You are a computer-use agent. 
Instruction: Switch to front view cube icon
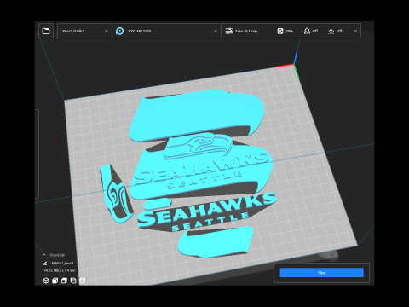pos(55,281)
